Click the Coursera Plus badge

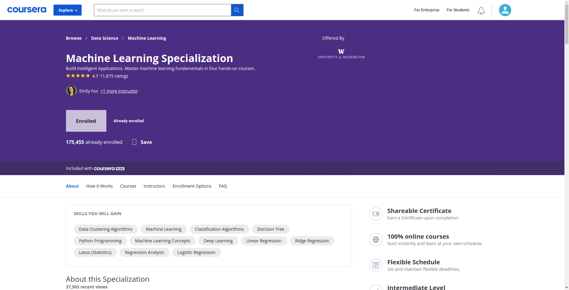109,169
